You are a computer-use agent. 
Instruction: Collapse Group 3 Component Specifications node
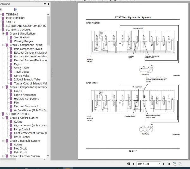pyautogui.click(x=3, y=87)
